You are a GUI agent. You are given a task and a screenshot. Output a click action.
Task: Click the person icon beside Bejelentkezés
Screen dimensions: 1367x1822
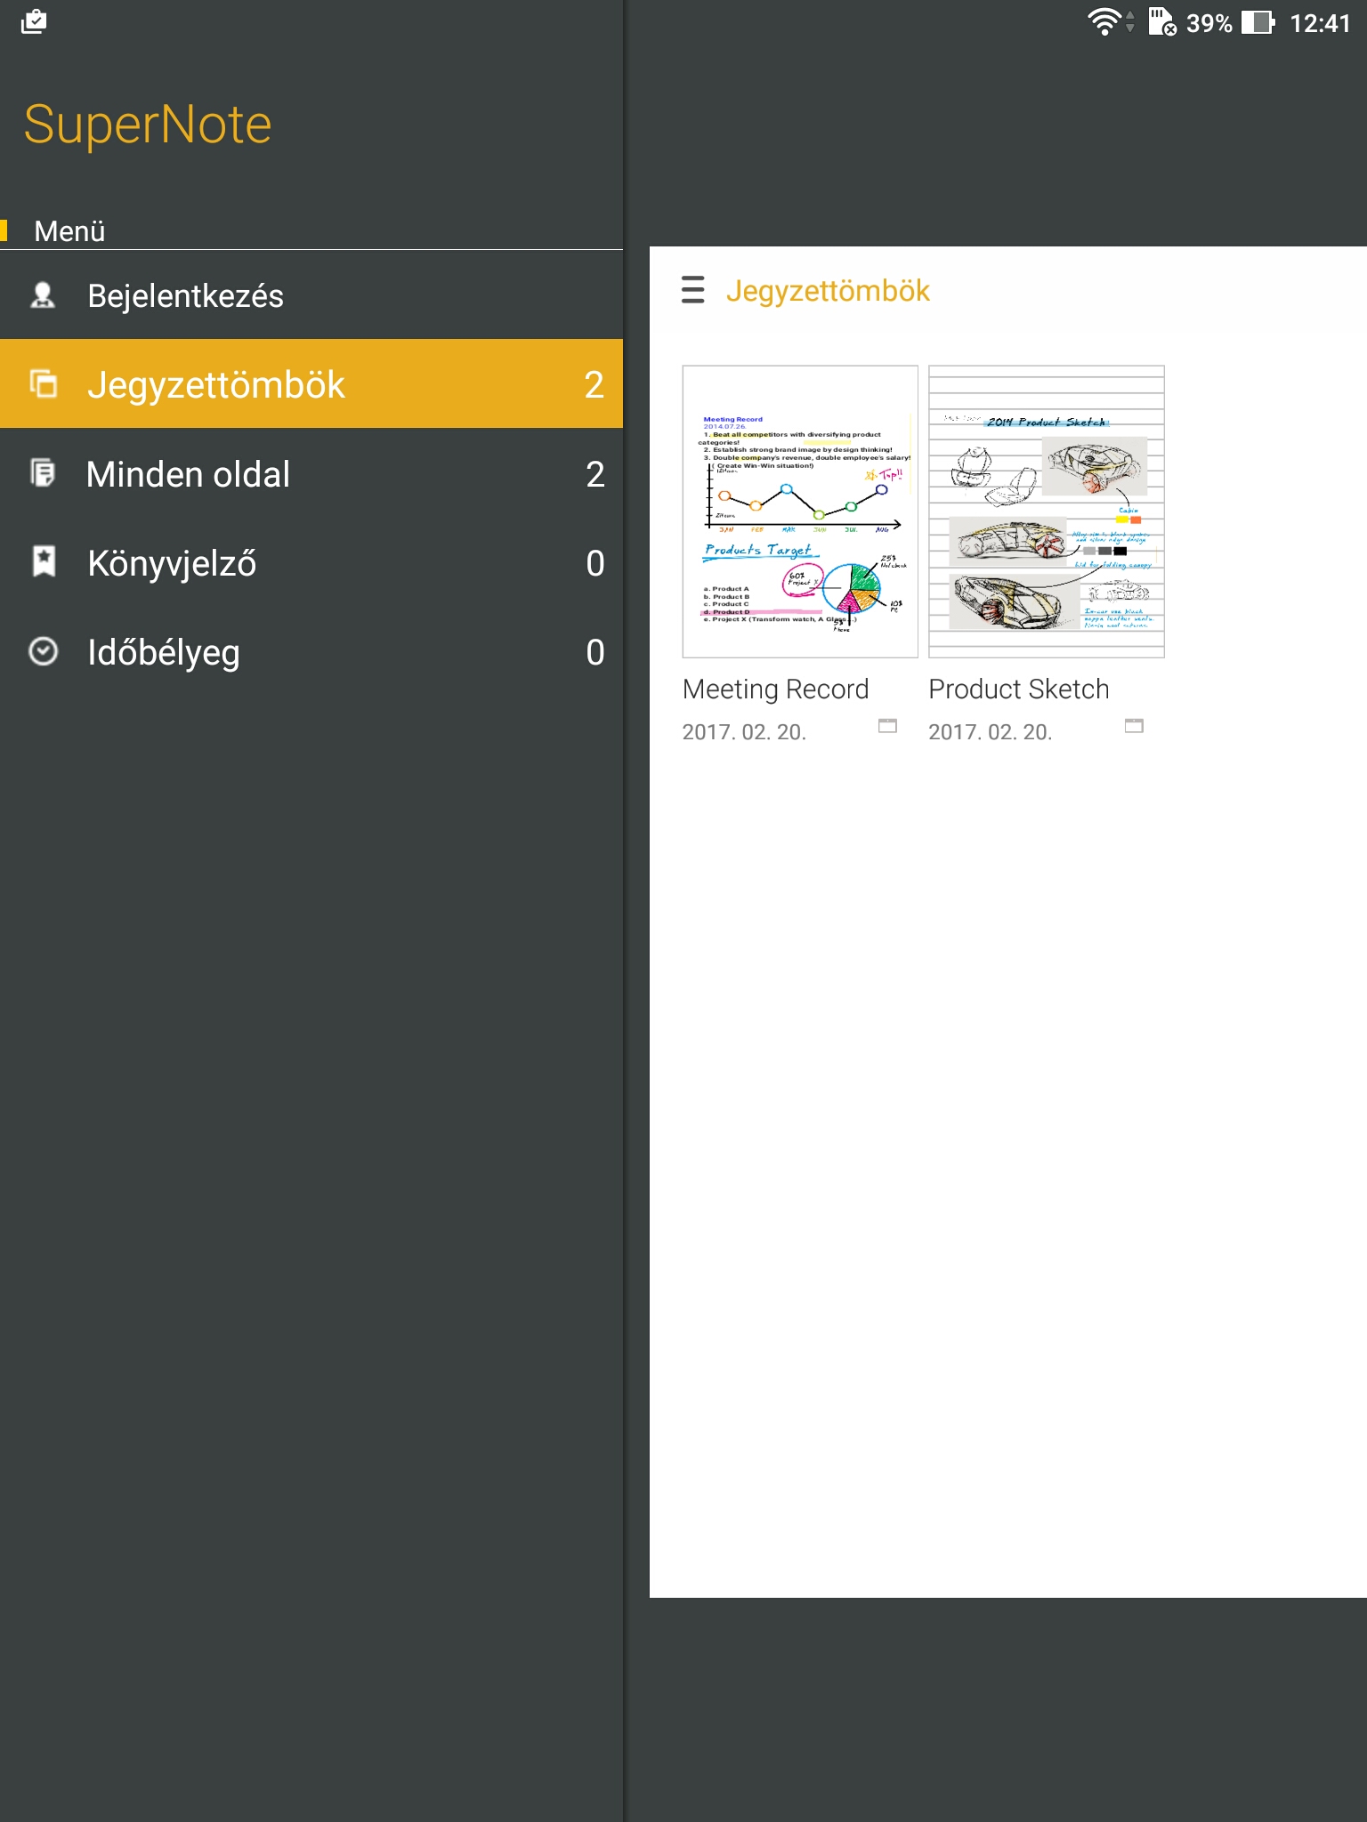pyautogui.click(x=43, y=295)
